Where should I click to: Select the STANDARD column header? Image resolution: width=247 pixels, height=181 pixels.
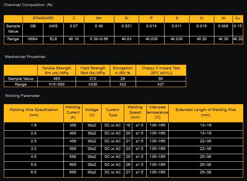tap(43, 18)
